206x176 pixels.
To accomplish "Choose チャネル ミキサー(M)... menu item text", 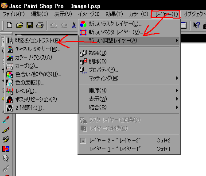I will pos(38,49).
